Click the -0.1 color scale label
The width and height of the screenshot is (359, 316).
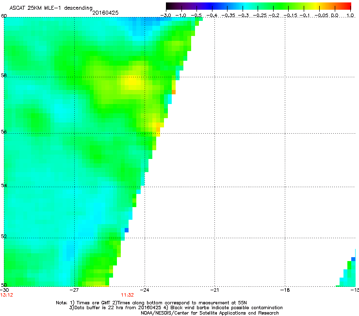point(305,16)
